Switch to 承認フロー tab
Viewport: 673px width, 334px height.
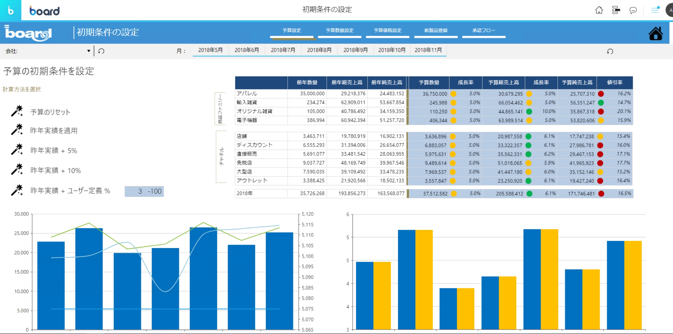point(484,31)
